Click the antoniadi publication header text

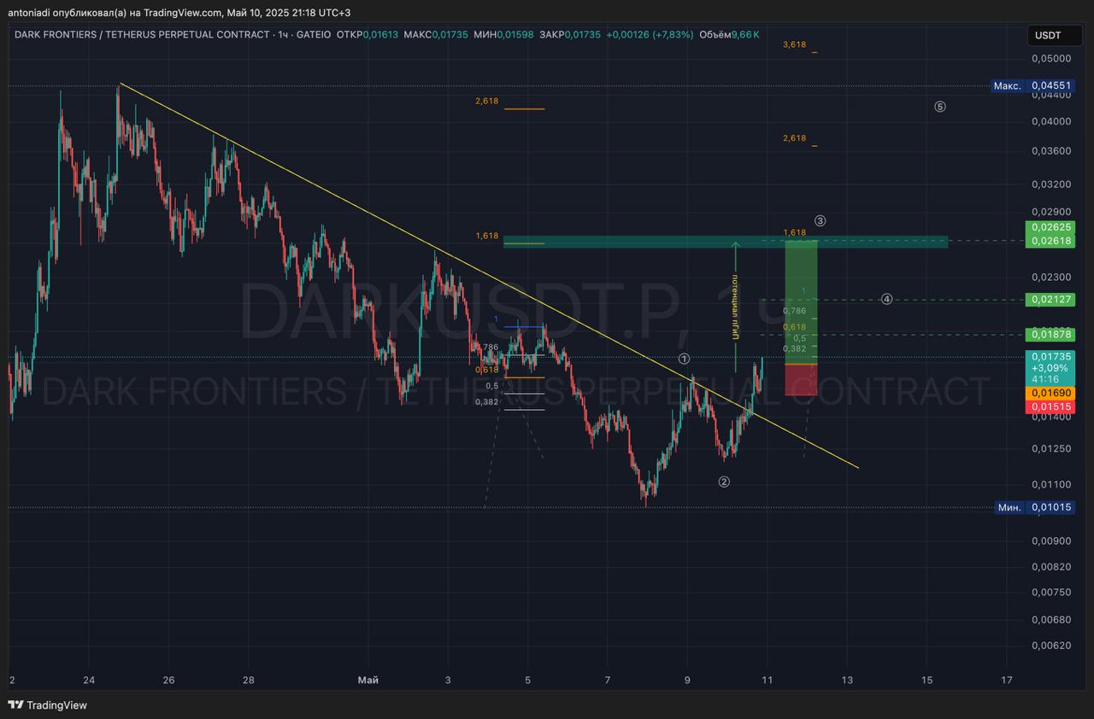(x=179, y=12)
